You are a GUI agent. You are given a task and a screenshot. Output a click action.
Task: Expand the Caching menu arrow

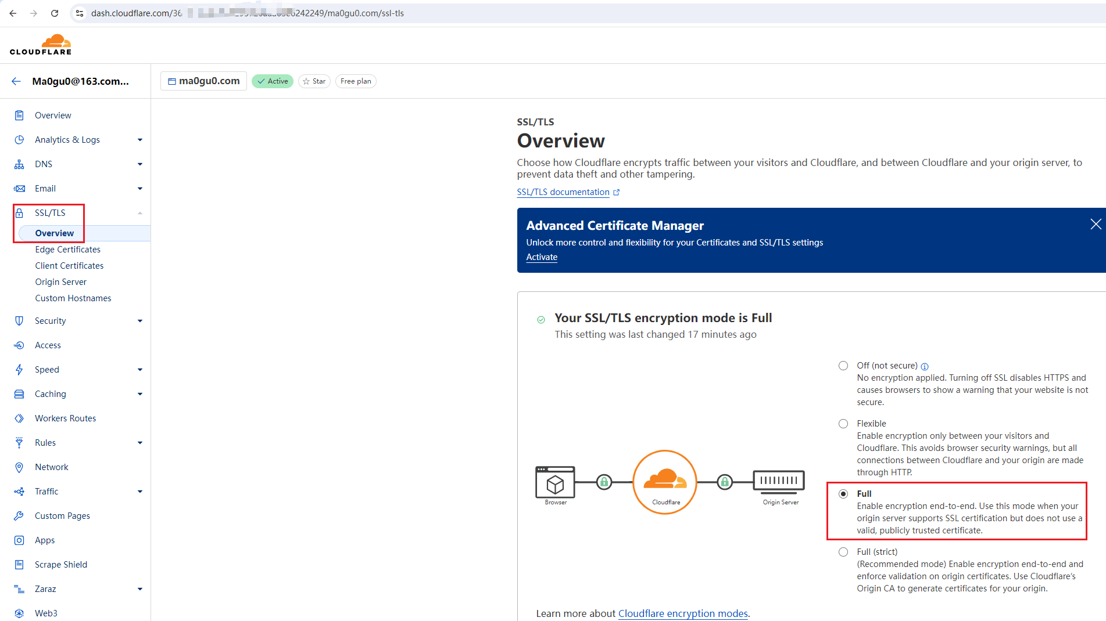pos(140,394)
